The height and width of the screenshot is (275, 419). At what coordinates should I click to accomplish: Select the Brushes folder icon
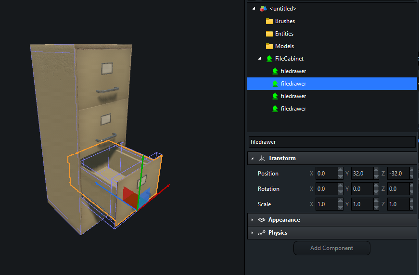(x=269, y=21)
